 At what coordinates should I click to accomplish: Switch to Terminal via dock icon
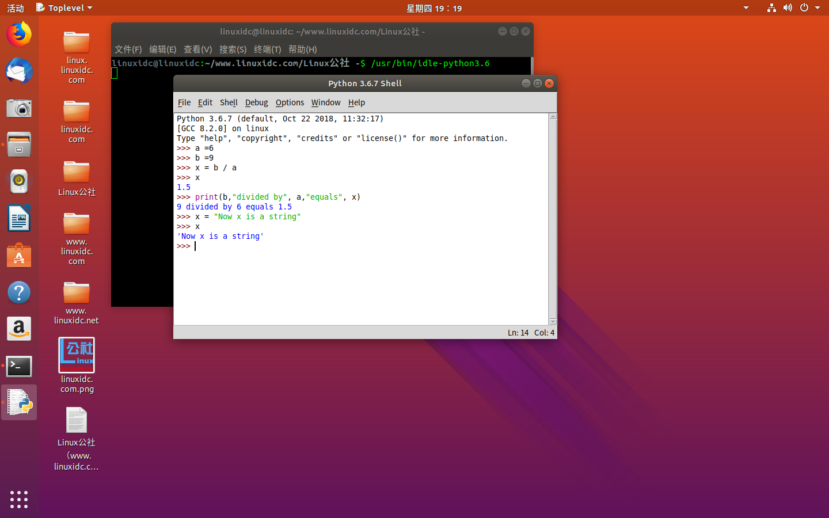point(19,366)
